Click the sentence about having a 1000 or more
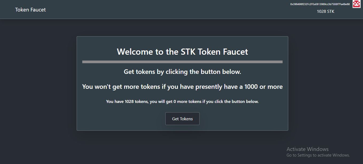Screen dimensions: 363x164 point(182,87)
